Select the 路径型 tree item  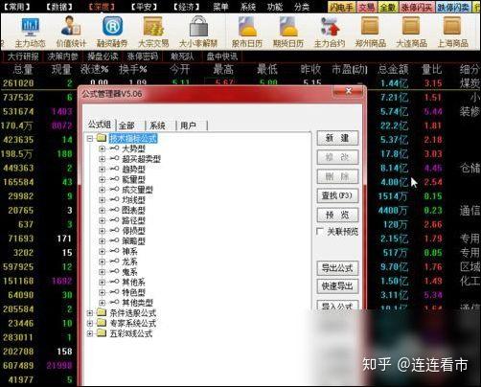[x=133, y=220]
